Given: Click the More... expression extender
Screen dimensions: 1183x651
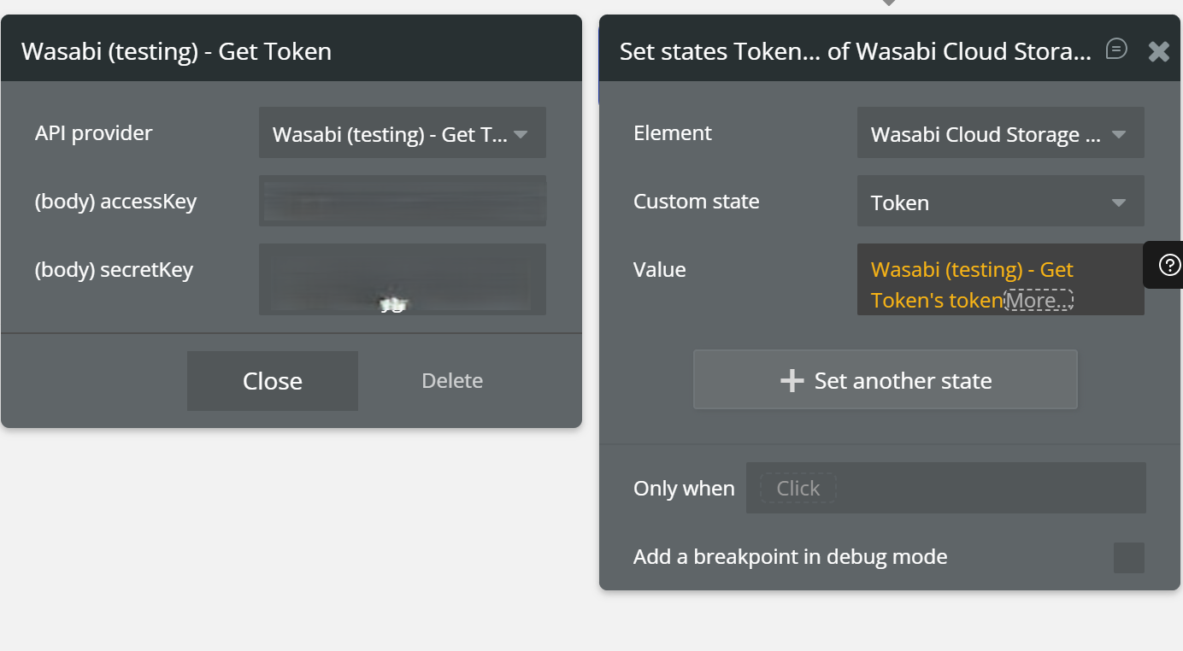Looking at the screenshot, I should coord(1038,301).
